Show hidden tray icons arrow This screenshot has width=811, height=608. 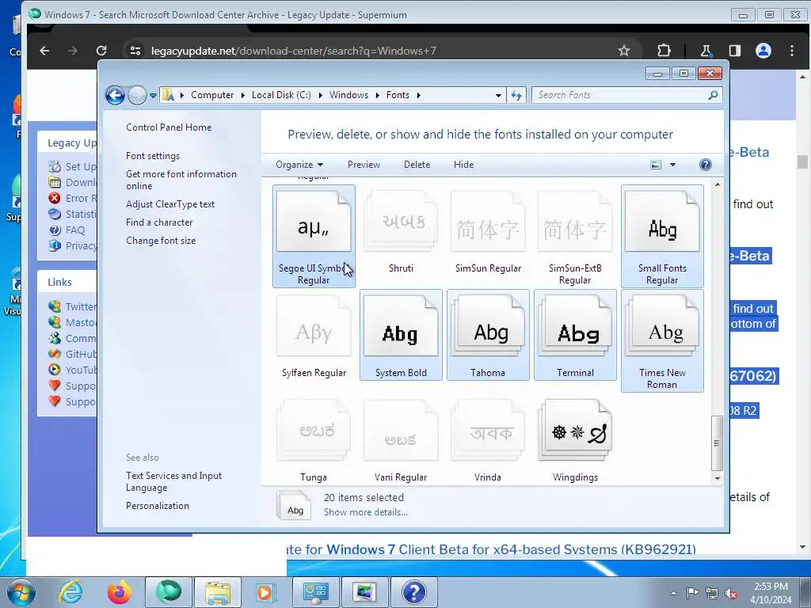pyautogui.click(x=673, y=593)
